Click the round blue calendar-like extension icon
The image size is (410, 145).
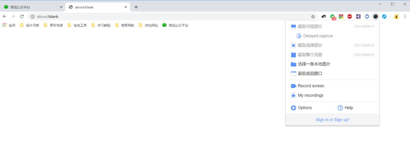[x=367, y=17]
